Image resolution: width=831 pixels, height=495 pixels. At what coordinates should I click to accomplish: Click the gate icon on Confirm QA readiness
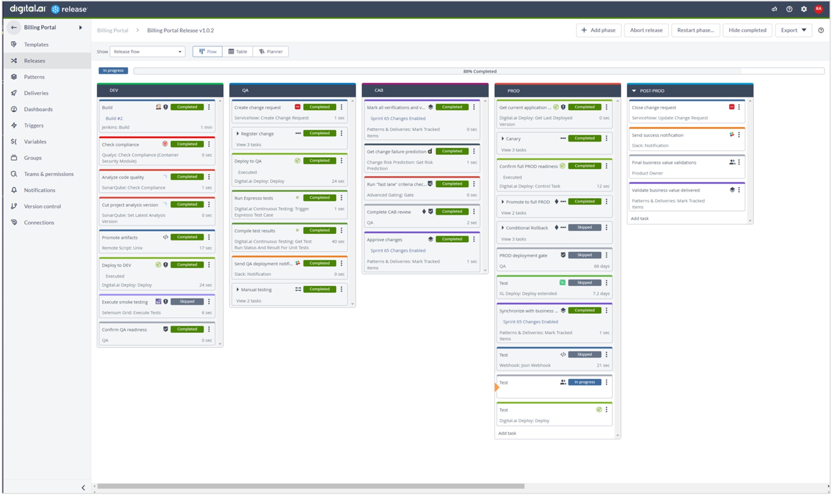click(165, 329)
